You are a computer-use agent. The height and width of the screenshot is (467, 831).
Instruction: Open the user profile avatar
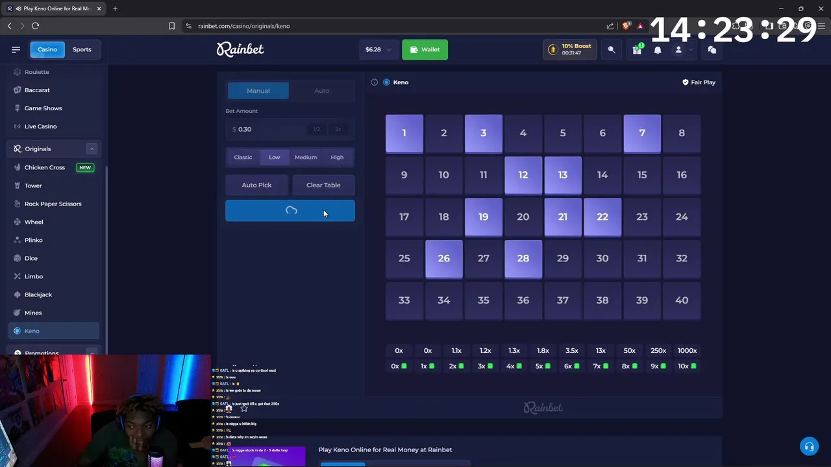click(x=678, y=49)
